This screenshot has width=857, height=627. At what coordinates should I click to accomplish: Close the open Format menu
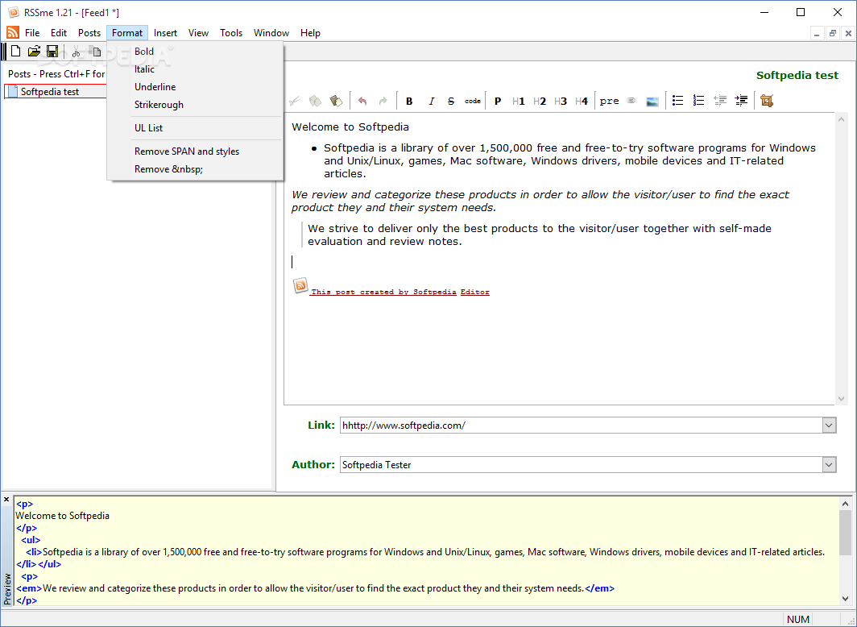(x=127, y=33)
